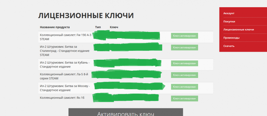Select the Битва за Сталинград product name
The height and width of the screenshot is (116, 267).
(65, 51)
